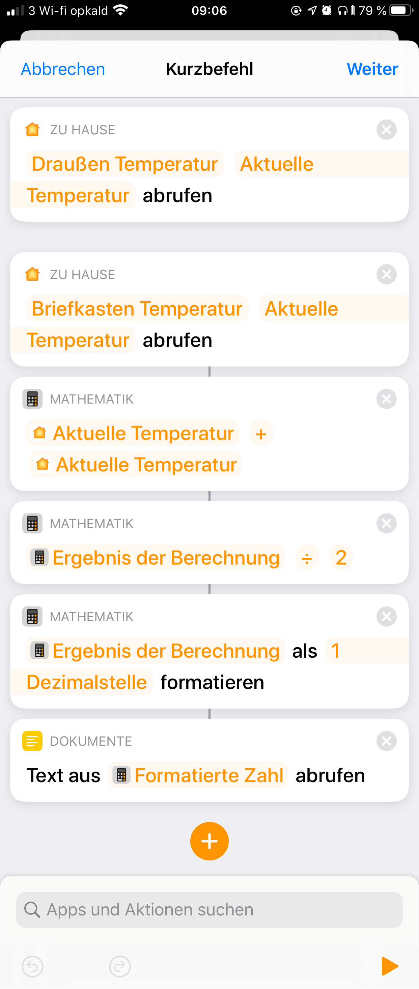Select the first Aktuelle Temperatur variable in Mathematik

point(133,434)
